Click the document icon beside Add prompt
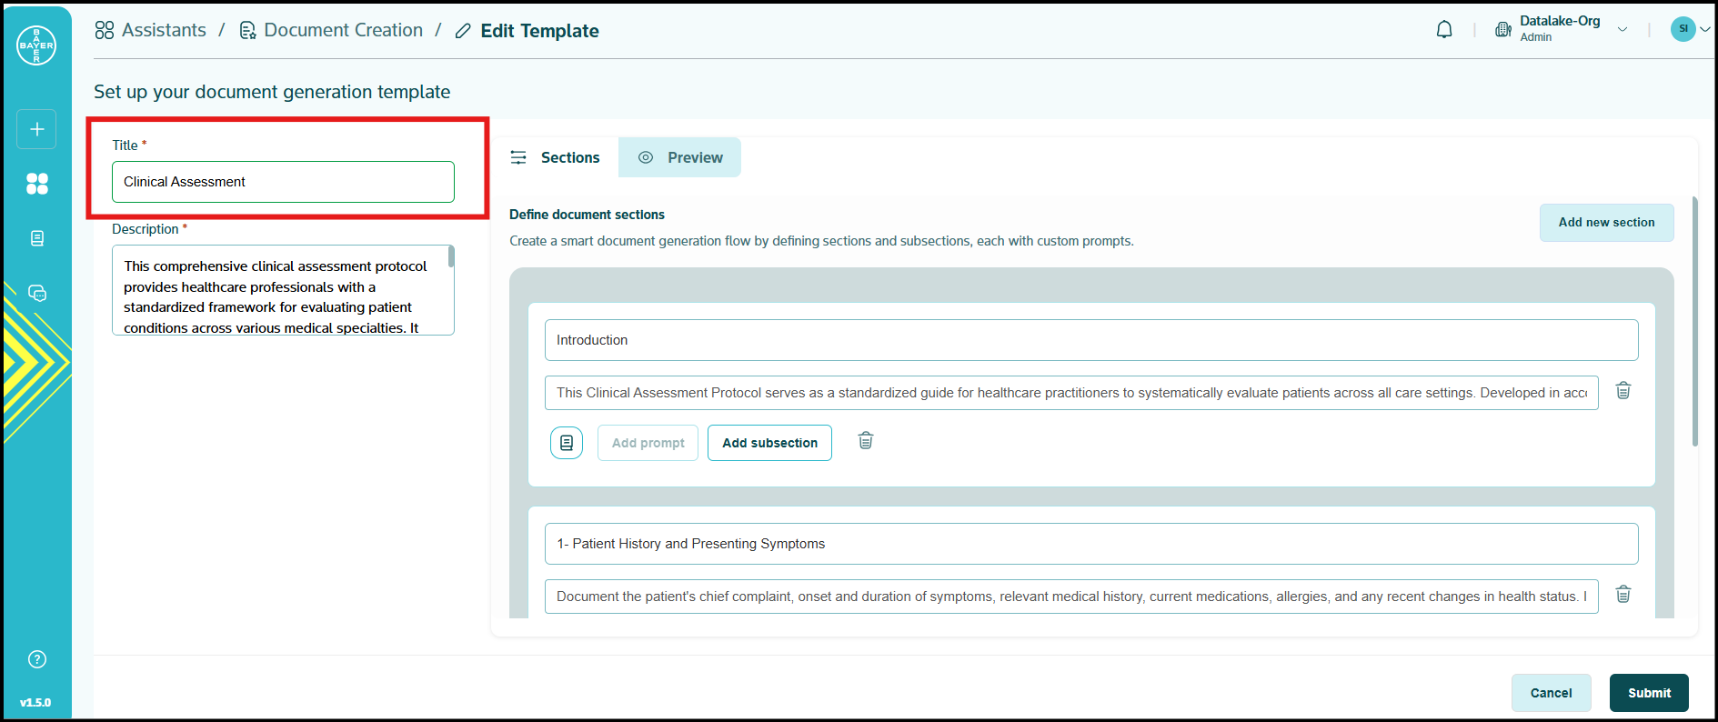The image size is (1718, 722). [566, 443]
